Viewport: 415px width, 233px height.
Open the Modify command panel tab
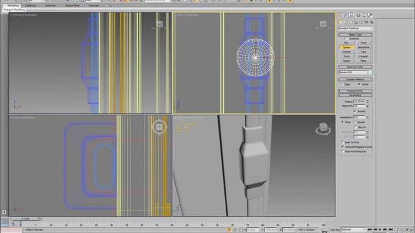point(346,16)
